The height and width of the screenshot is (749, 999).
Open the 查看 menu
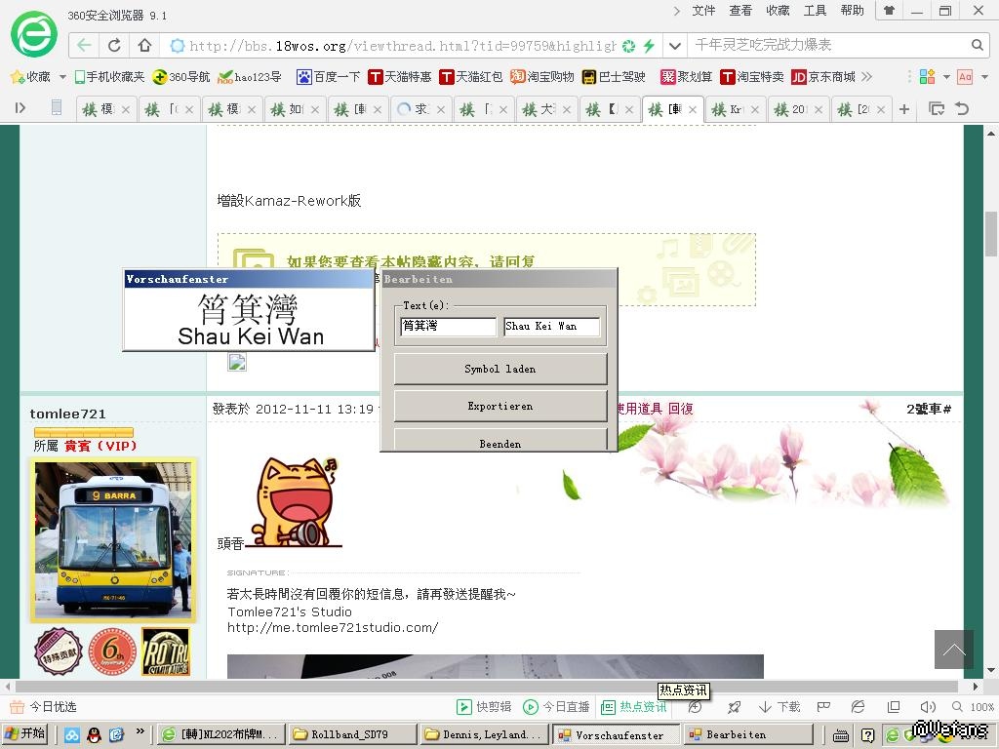[740, 11]
